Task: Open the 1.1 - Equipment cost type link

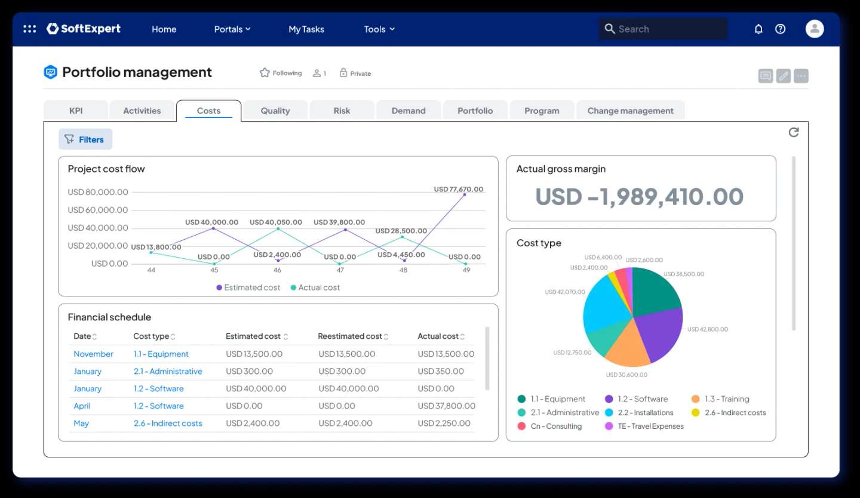Action: [161, 353]
